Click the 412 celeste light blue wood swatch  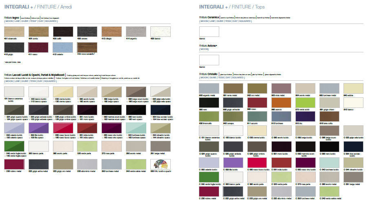click(x=62, y=47)
